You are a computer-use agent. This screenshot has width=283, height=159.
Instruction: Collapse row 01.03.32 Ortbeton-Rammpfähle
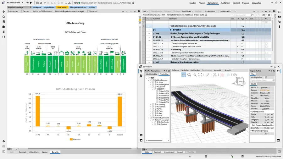pyautogui.click(x=149, y=37)
